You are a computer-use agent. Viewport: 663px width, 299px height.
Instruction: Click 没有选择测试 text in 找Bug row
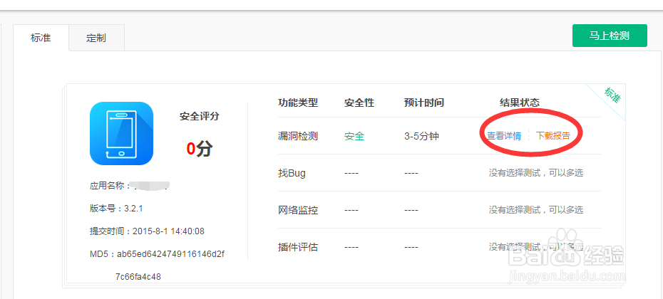536,173
